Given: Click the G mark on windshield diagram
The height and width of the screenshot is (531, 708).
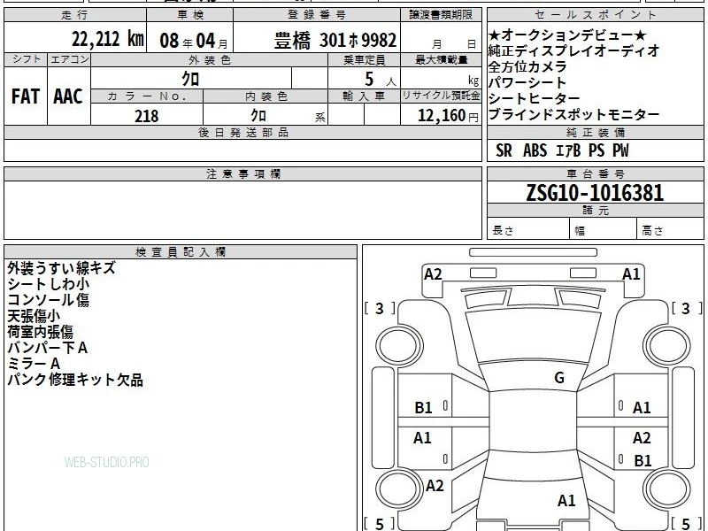Looking at the screenshot, I should [x=559, y=378].
